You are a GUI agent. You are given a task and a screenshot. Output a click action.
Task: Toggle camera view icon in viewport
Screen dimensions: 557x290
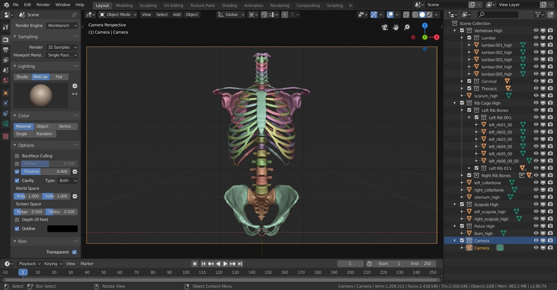pos(385,27)
